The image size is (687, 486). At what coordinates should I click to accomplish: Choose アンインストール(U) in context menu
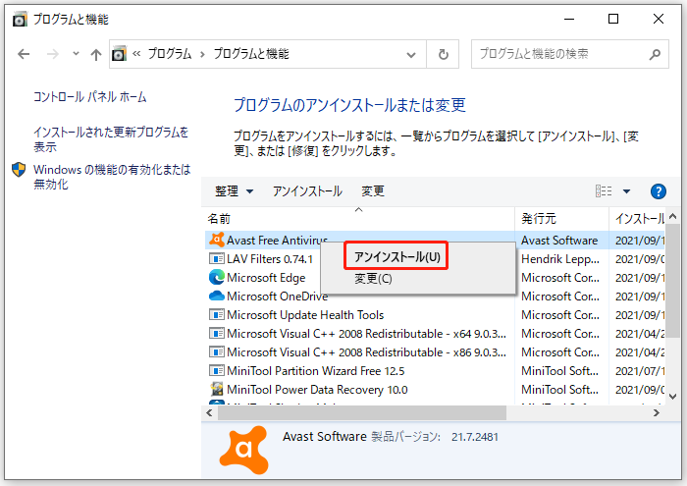[x=396, y=256]
